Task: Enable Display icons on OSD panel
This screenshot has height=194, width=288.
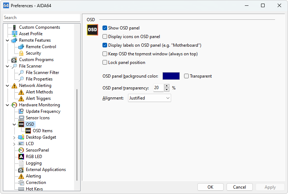Action: tap(105, 37)
